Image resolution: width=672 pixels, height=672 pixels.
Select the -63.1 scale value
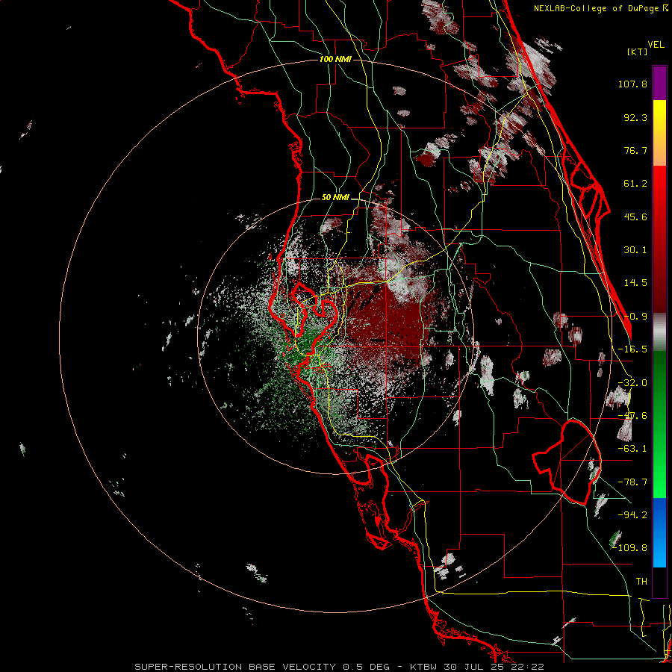(632, 449)
